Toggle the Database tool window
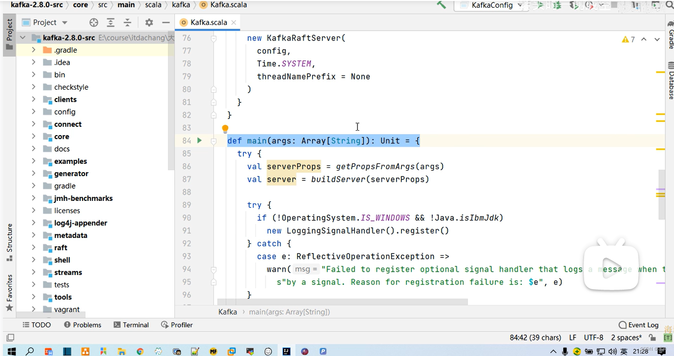This screenshot has width=674, height=356. pos(671,80)
